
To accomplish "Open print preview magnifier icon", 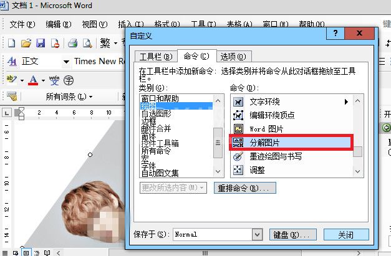I will coord(87,43).
